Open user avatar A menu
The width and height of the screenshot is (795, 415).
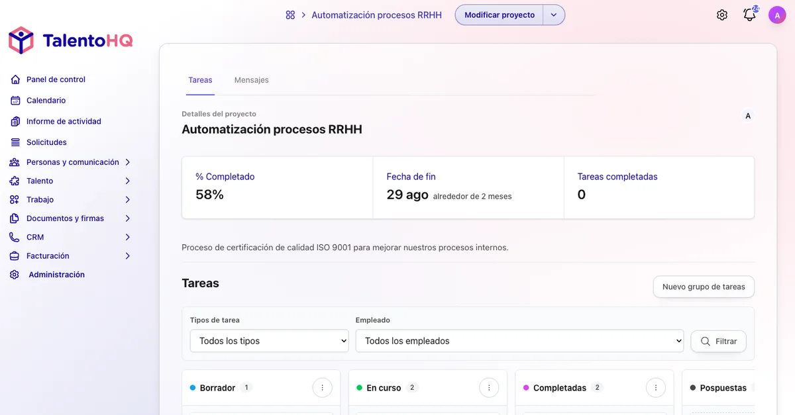pos(777,15)
